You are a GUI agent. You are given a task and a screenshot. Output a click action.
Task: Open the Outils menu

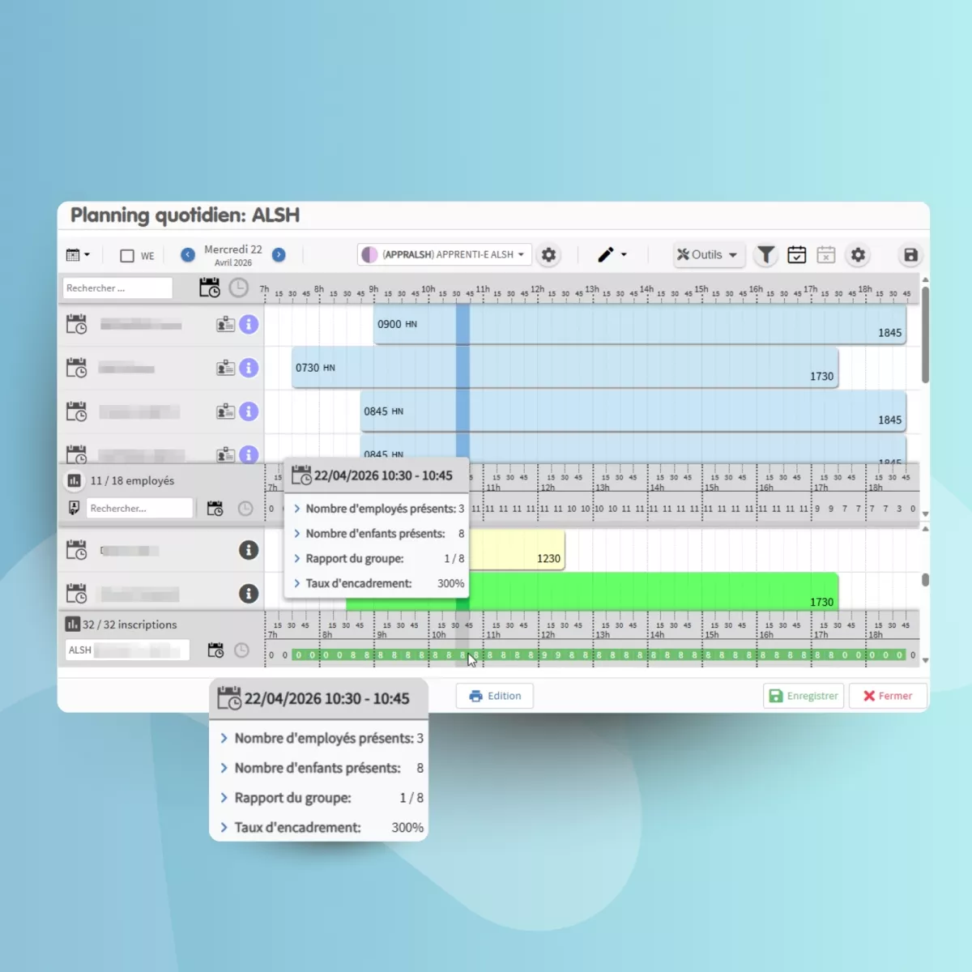(x=706, y=255)
